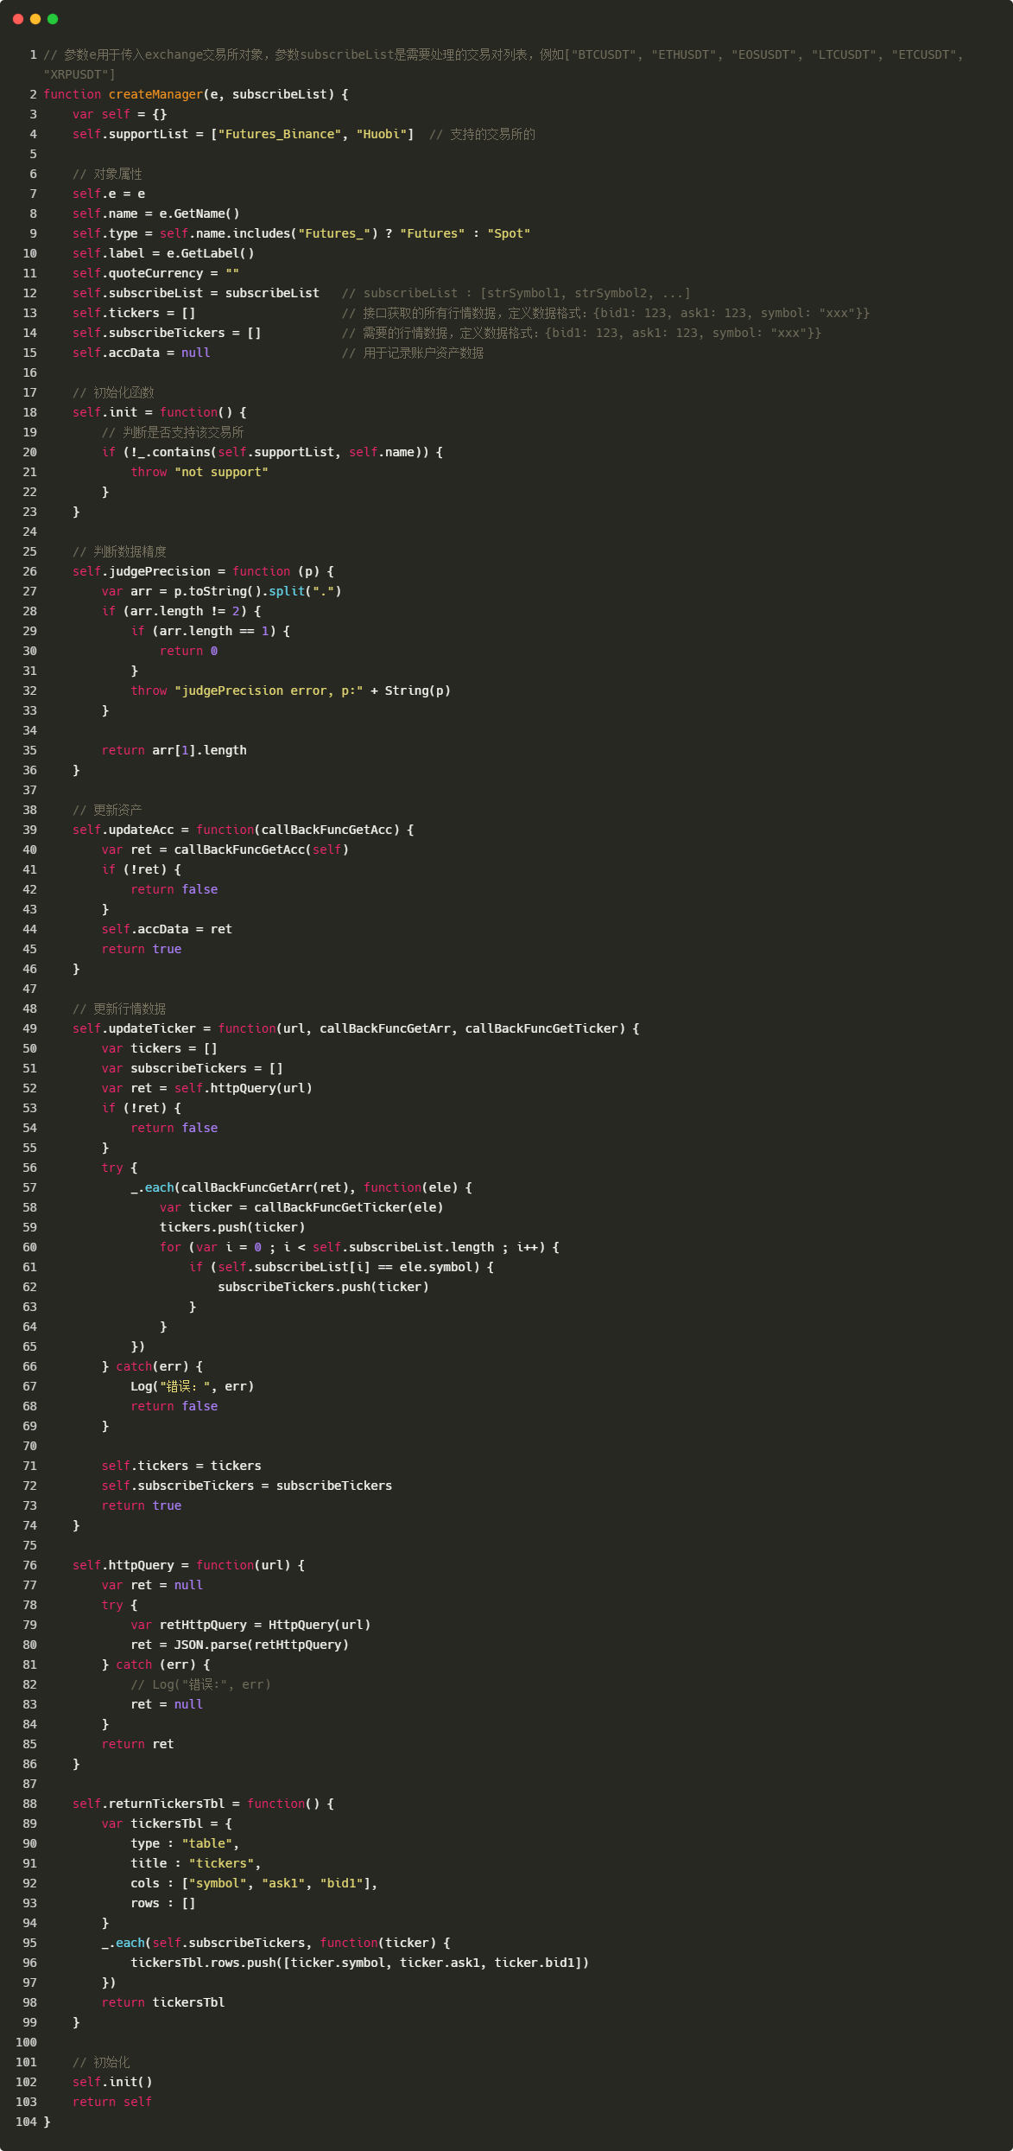
Task: Click the green maximize dot
Action: (53, 19)
